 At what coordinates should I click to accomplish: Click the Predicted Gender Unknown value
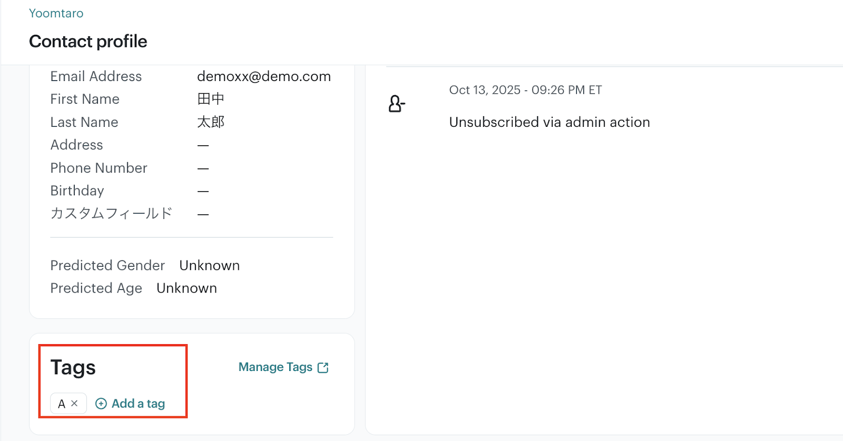click(x=209, y=265)
